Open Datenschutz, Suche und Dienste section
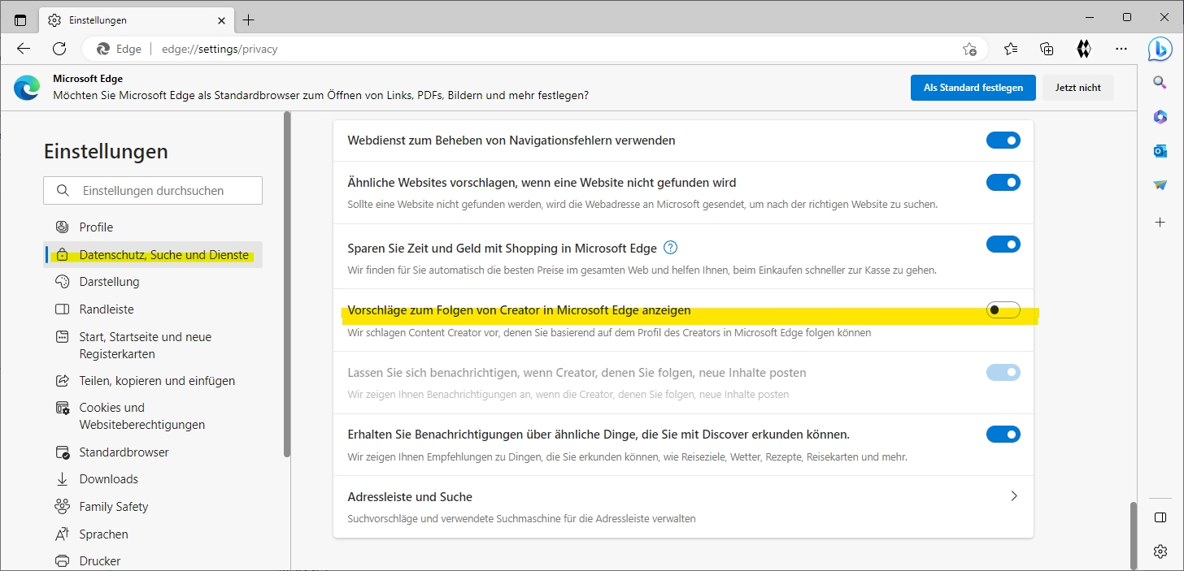 click(x=154, y=255)
